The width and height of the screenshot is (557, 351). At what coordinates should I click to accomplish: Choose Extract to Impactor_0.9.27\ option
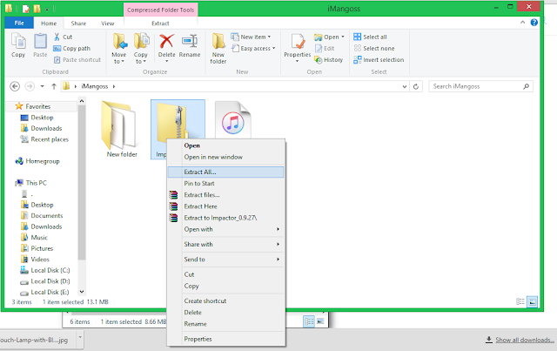[226, 218]
